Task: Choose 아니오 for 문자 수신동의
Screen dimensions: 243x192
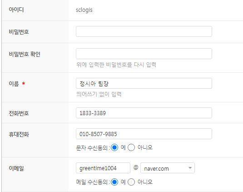Action: pyautogui.click(x=131, y=147)
